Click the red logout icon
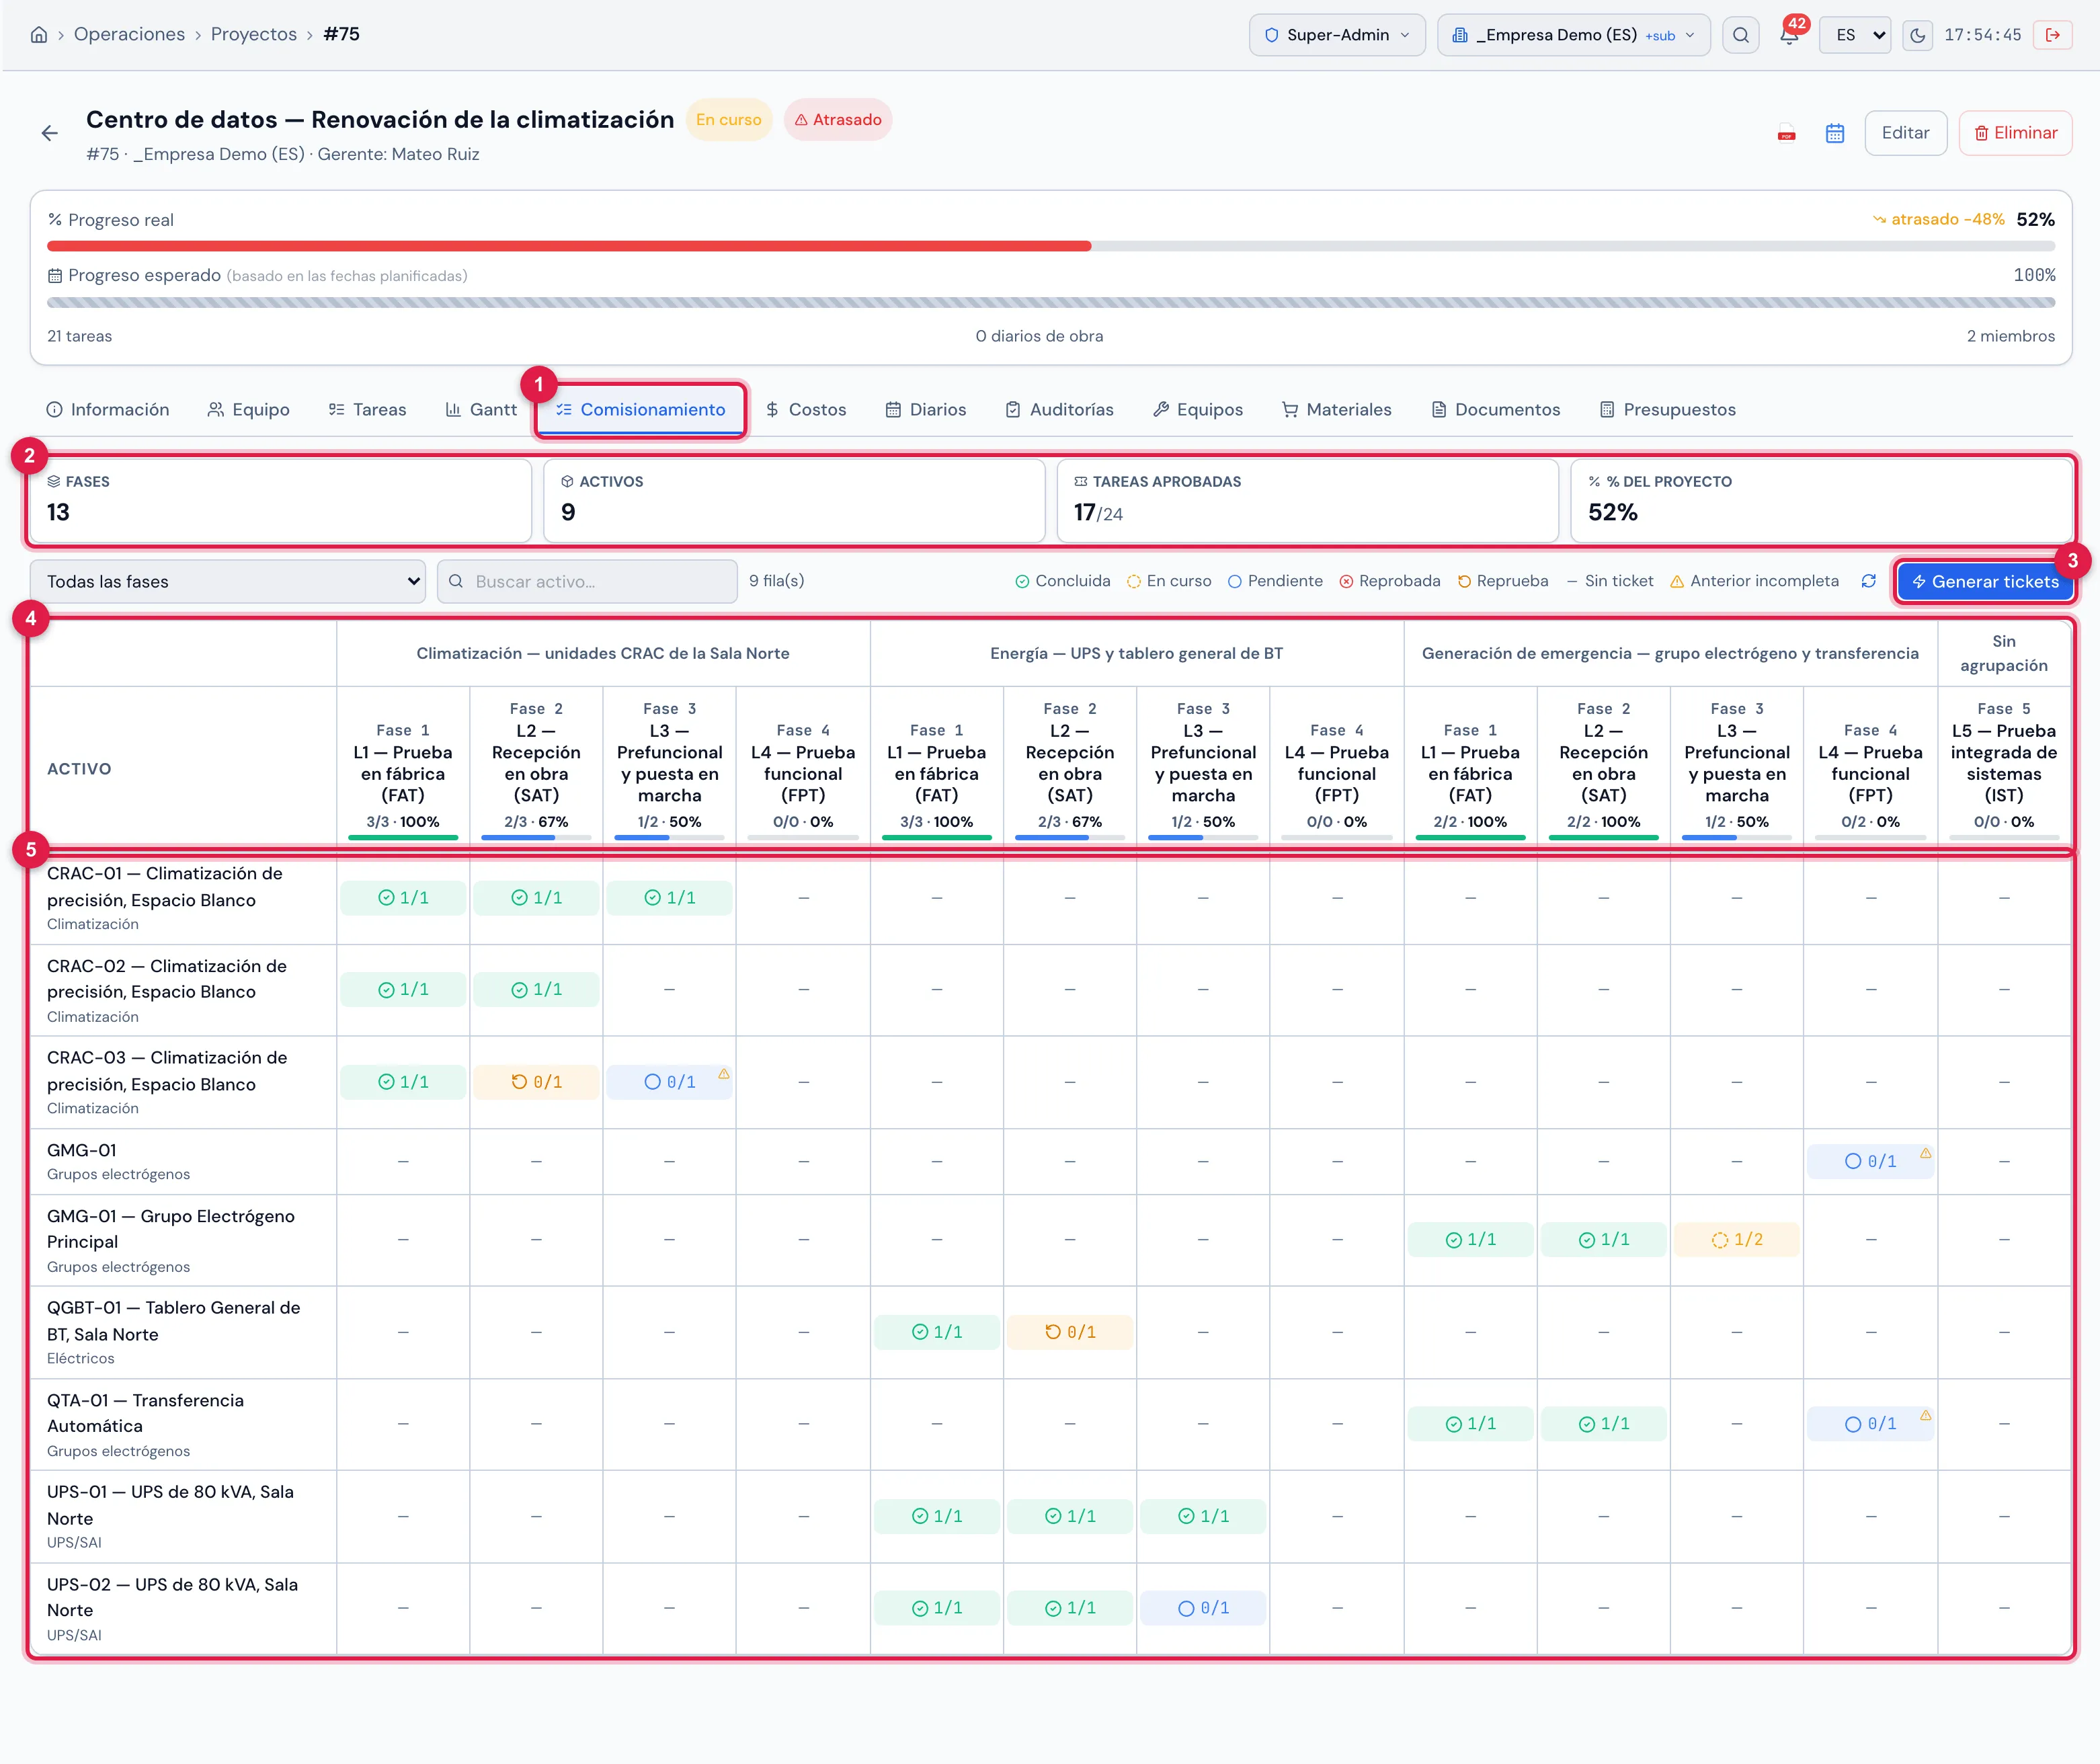 click(x=2053, y=35)
